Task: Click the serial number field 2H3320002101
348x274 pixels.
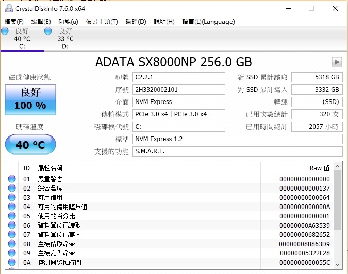Action: coord(179,90)
